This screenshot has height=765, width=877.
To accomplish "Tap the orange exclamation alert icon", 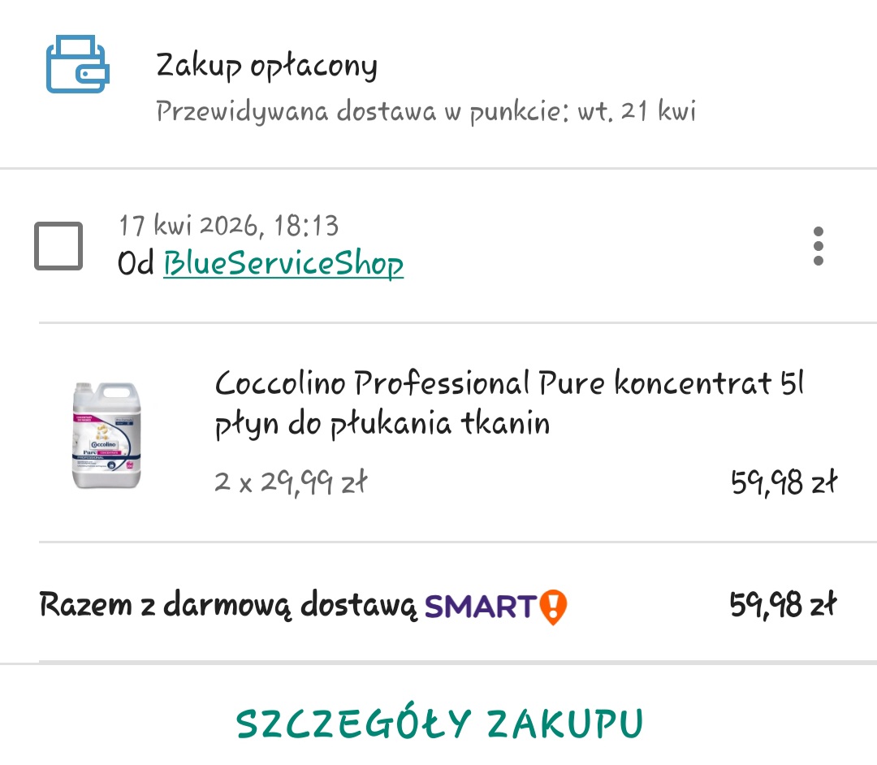I will tap(553, 607).
